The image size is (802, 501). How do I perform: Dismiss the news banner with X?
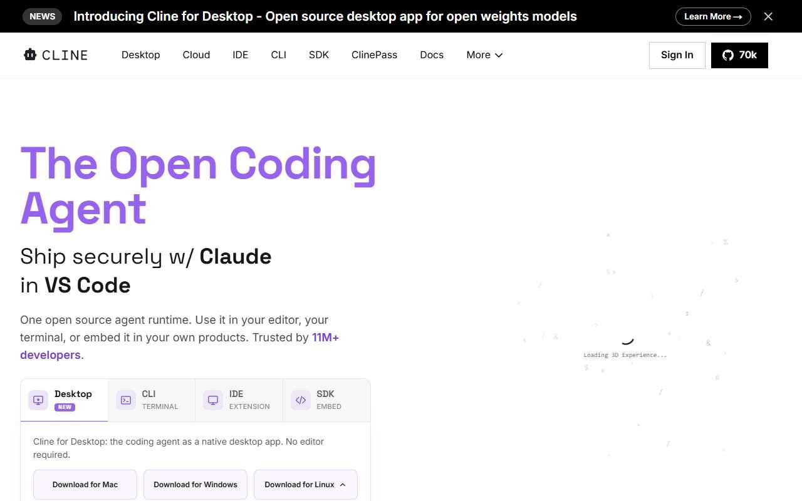point(768,16)
